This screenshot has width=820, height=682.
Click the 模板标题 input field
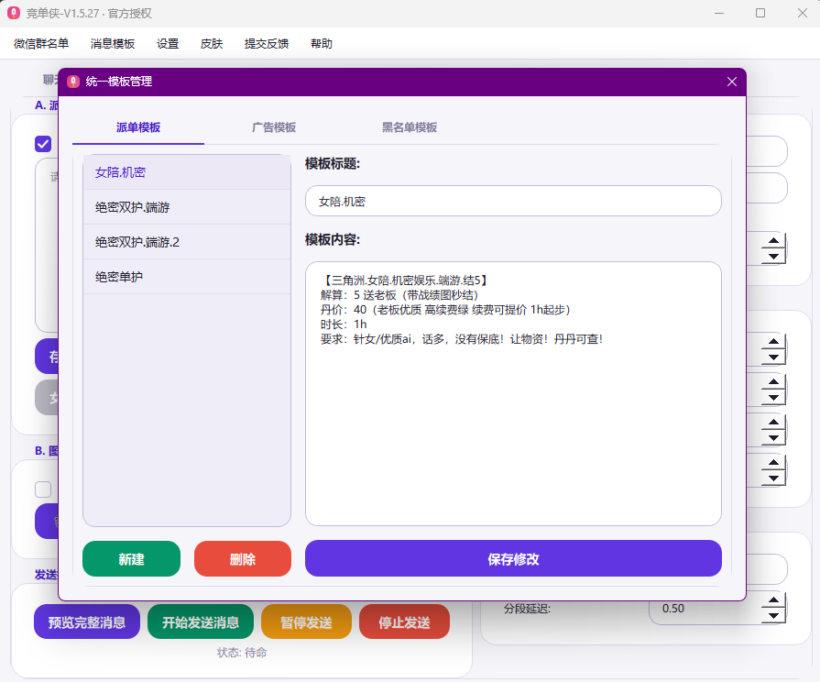click(x=513, y=201)
